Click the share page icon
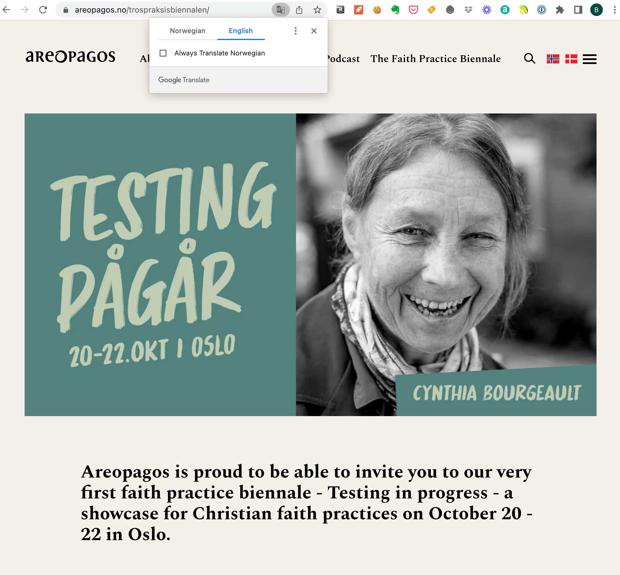This screenshot has height=575, width=620. pyautogui.click(x=299, y=10)
